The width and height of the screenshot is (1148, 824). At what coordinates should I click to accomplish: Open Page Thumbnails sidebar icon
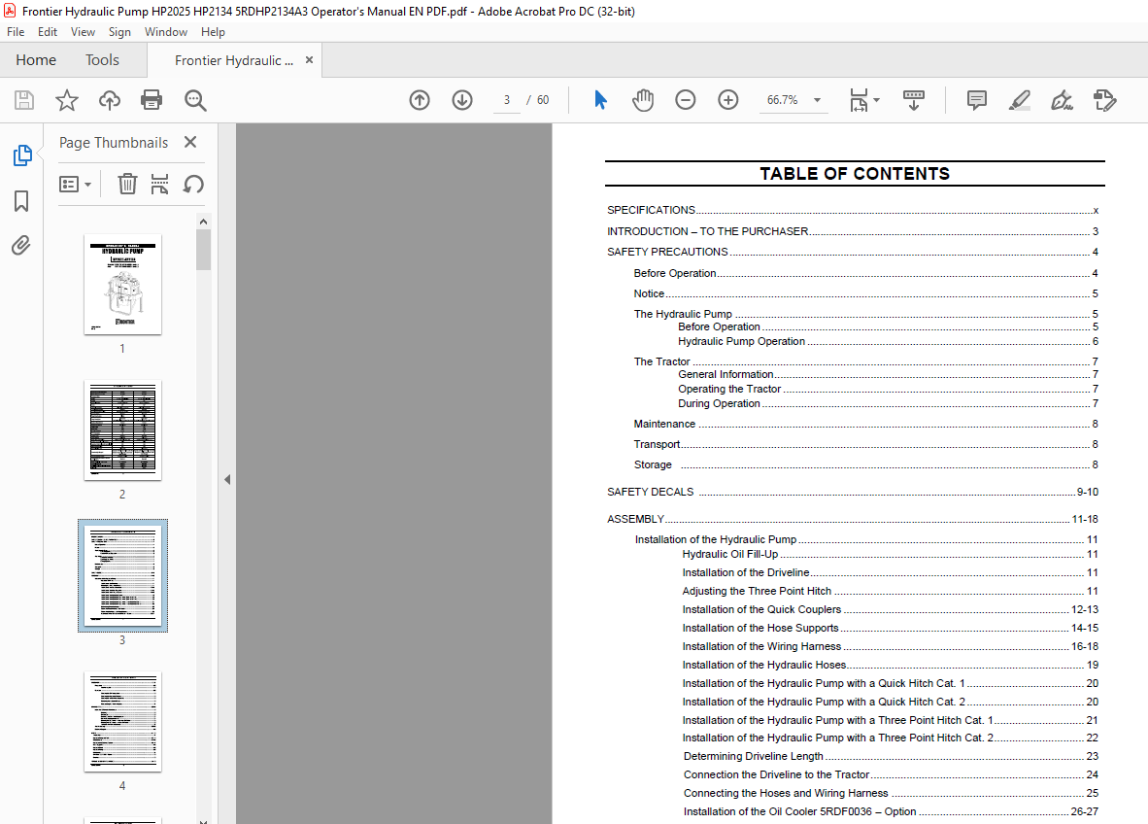(x=22, y=155)
